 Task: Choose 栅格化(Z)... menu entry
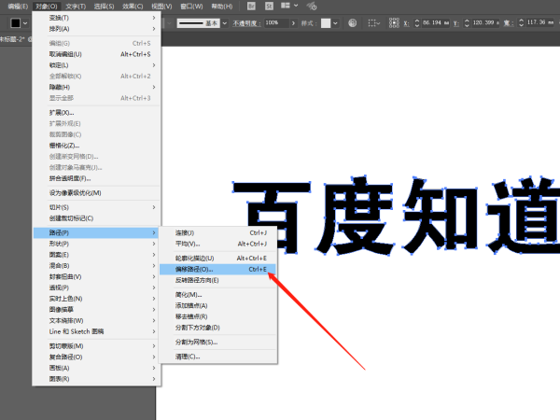pyautogui.click(x=96, y=146)
